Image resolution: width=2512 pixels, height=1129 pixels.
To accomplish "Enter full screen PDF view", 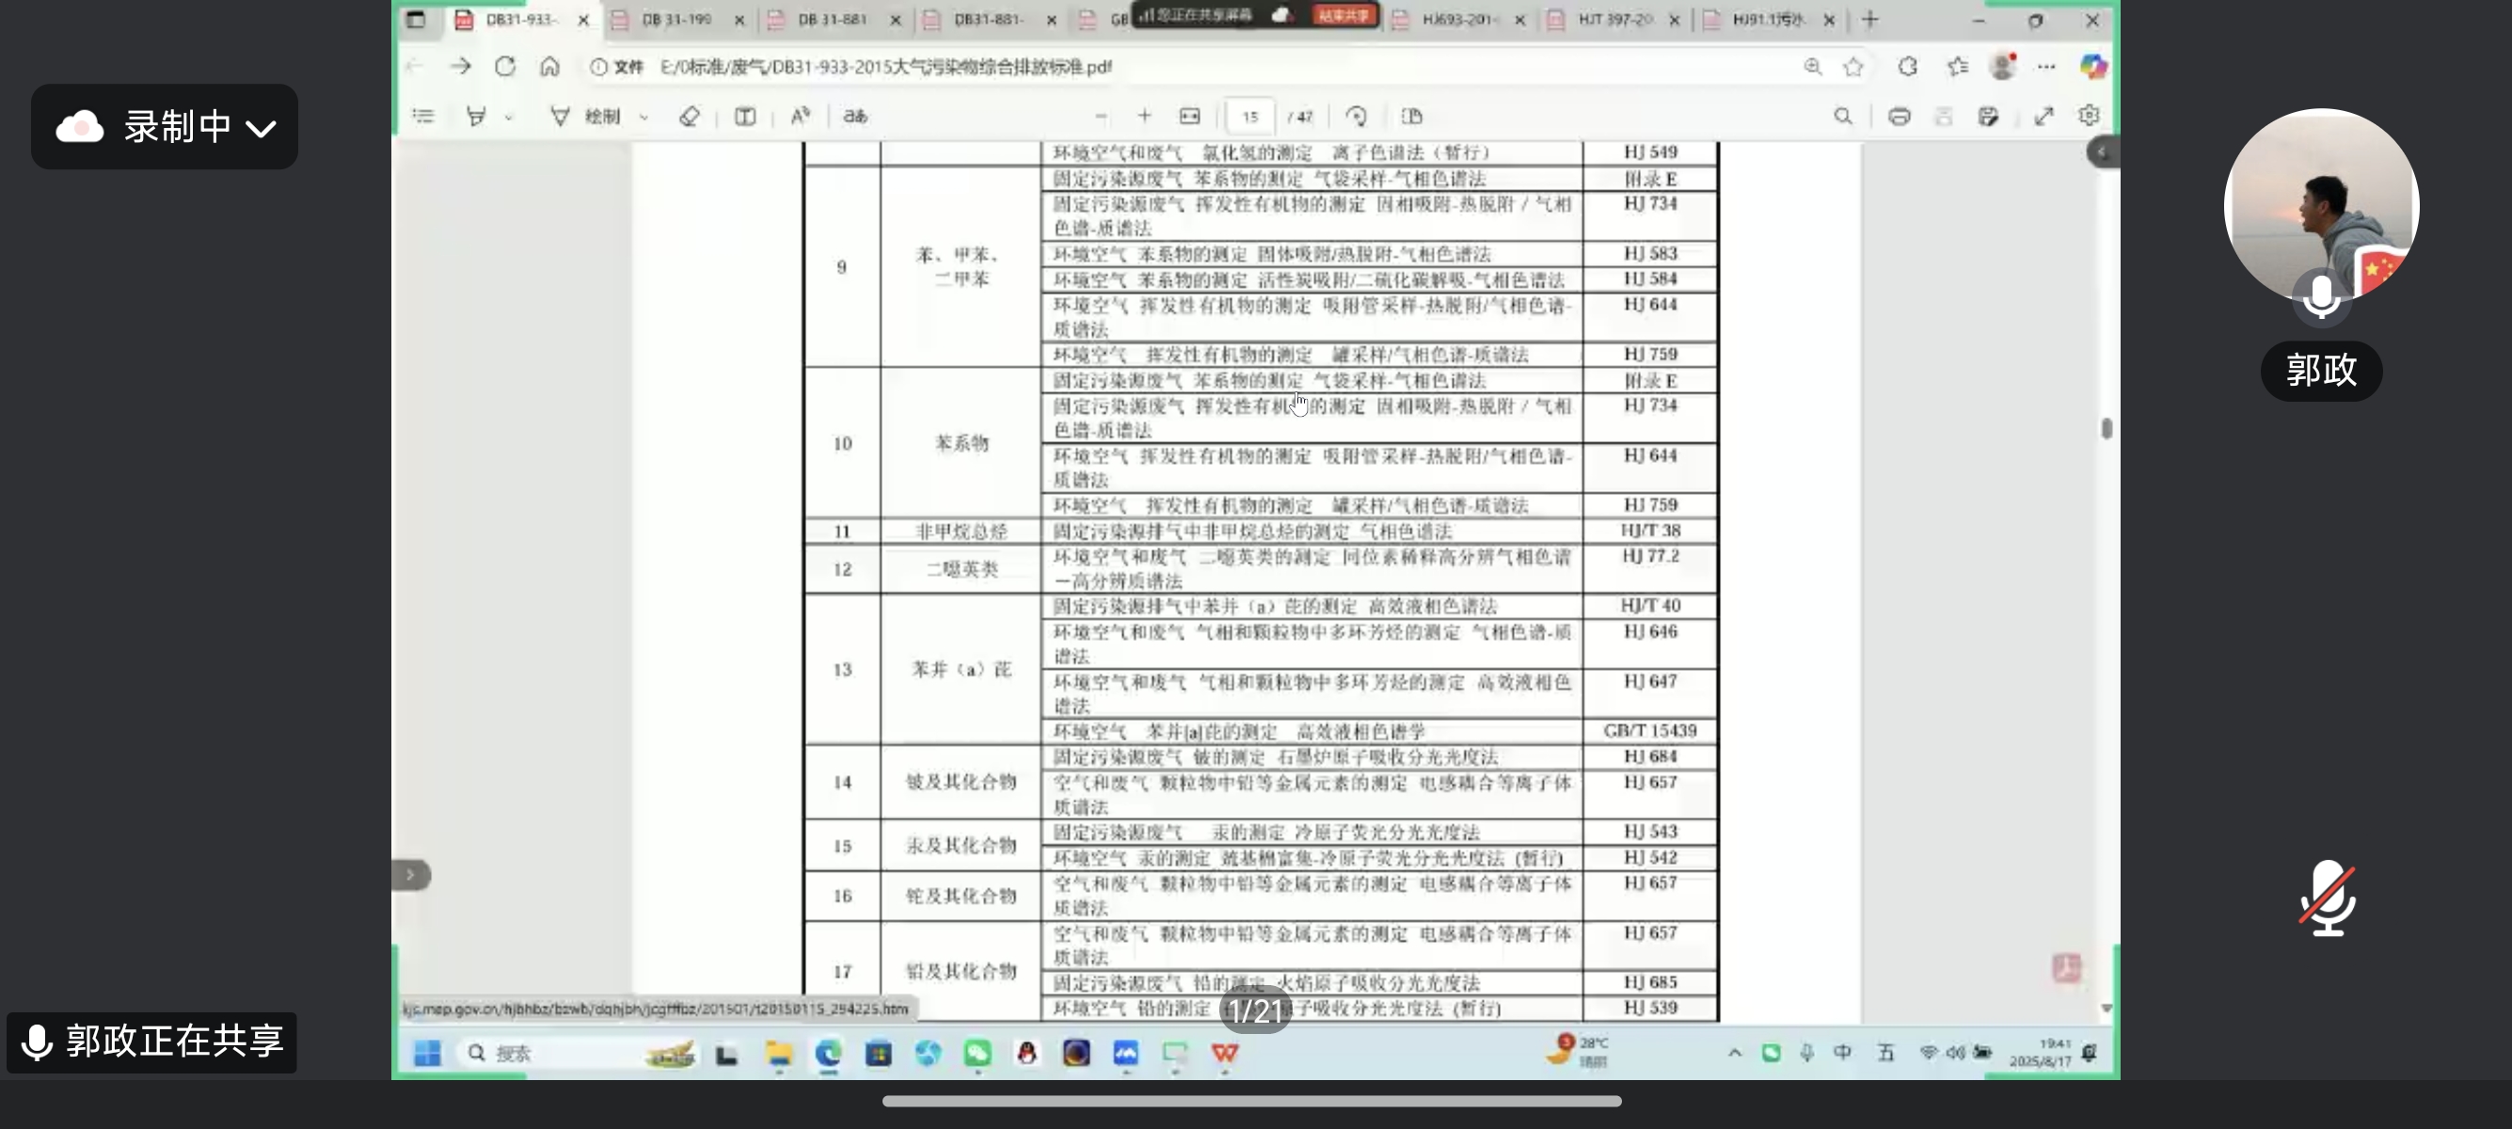I will click(2043, 116).
